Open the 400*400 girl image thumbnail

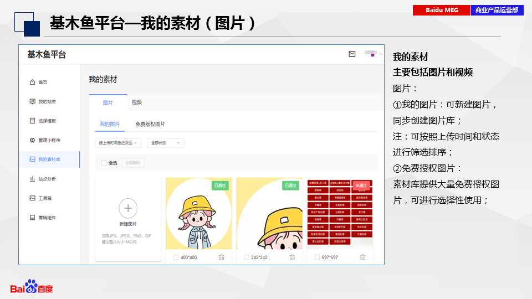199,214
